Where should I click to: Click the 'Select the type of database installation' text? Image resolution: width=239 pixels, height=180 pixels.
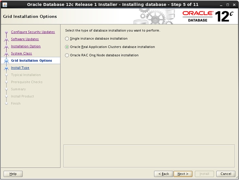[x=113, y=30]
